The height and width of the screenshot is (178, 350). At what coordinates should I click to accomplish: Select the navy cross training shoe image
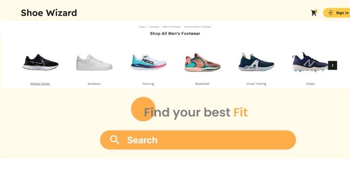256,62
